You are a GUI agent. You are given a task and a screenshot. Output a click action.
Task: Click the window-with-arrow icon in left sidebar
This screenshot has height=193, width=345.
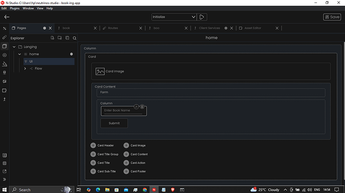4,90
